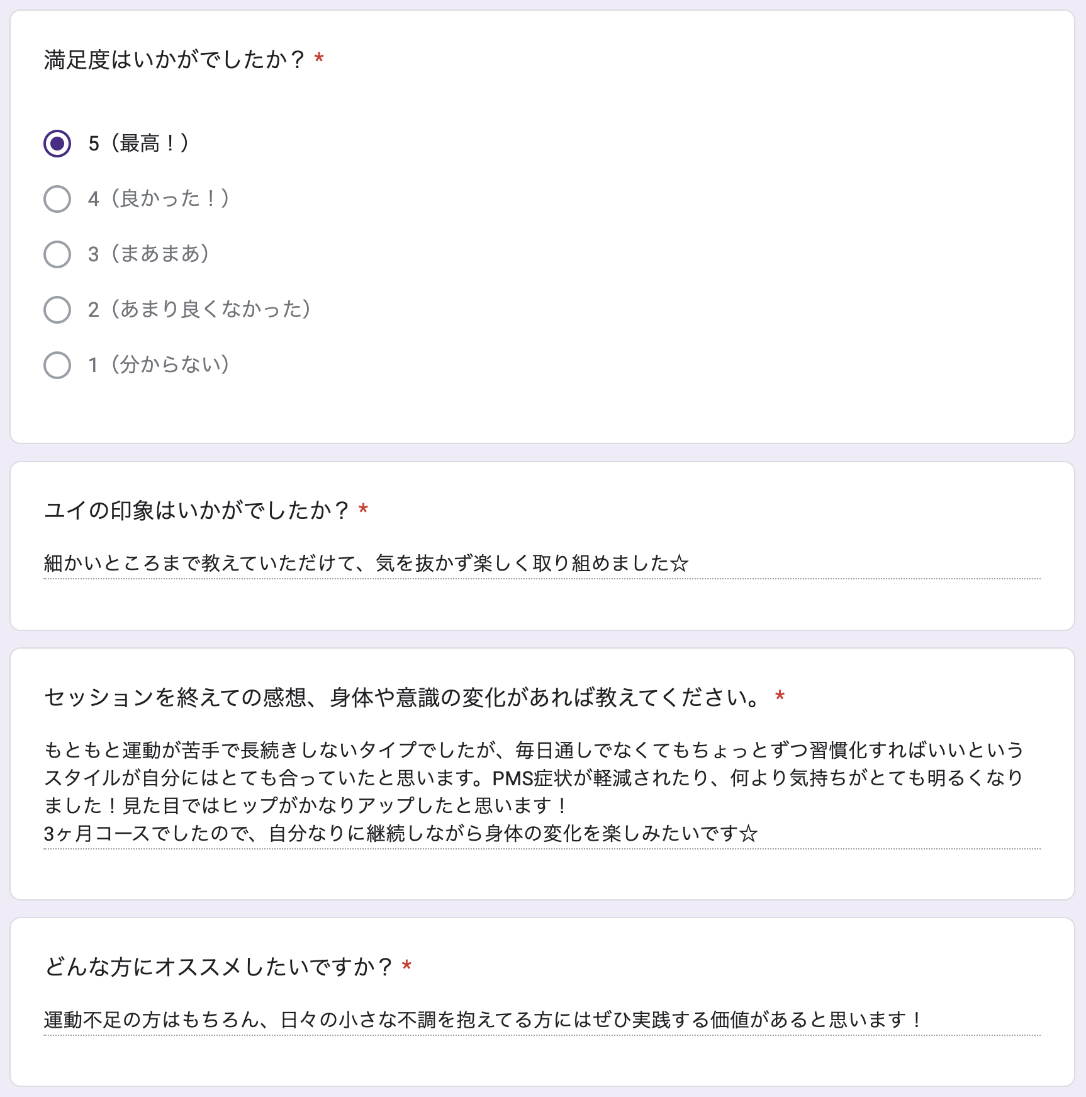Click the red asterisk beside オススメ question
1086x1097 pixels.
(x=407, y=965)
